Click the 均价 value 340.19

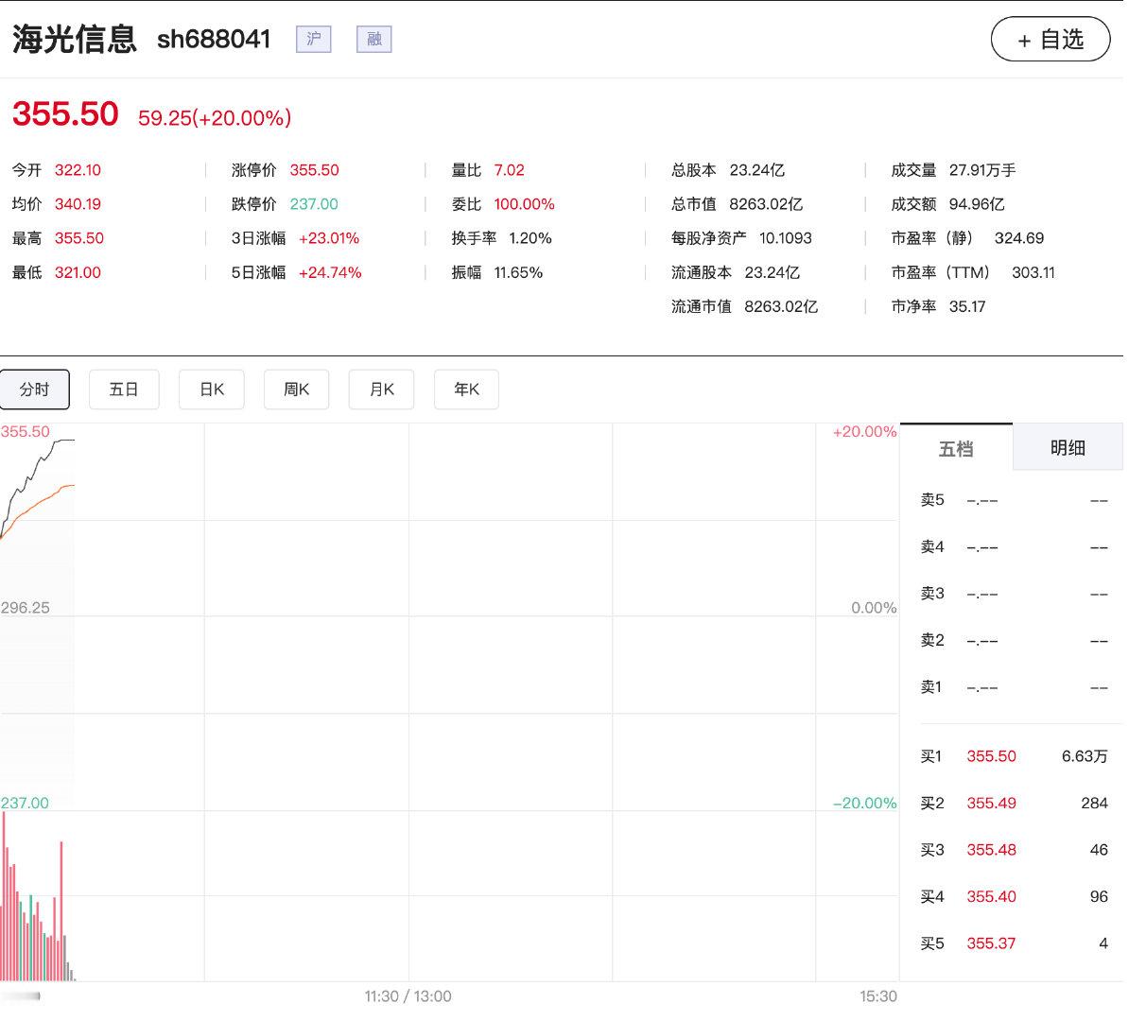tap(78, 204)
